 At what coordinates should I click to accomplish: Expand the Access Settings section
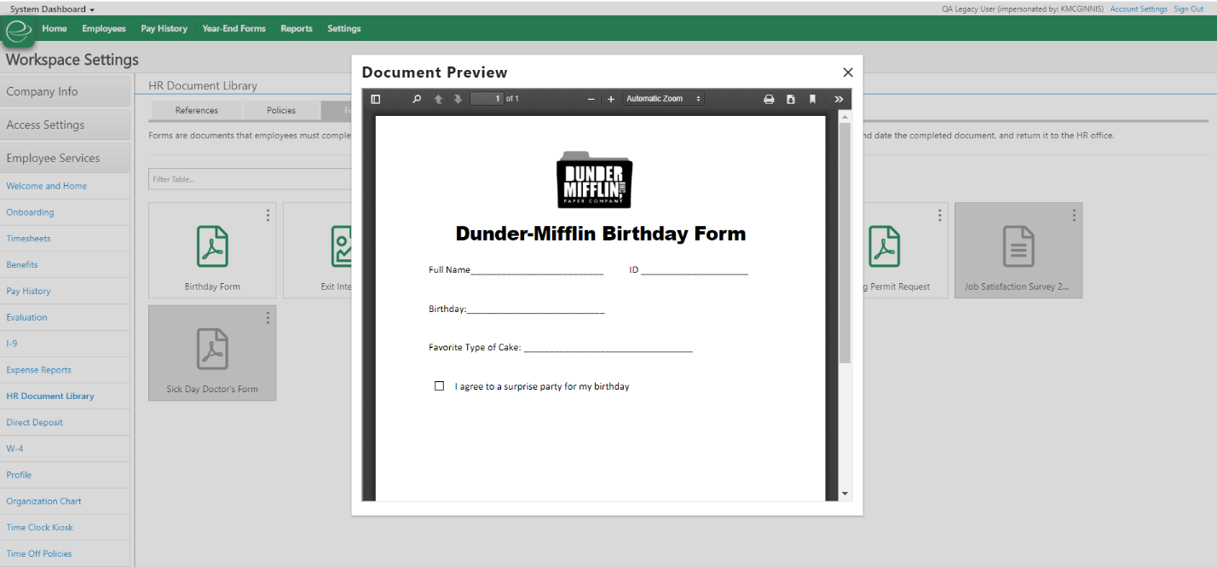pos(66,124)
